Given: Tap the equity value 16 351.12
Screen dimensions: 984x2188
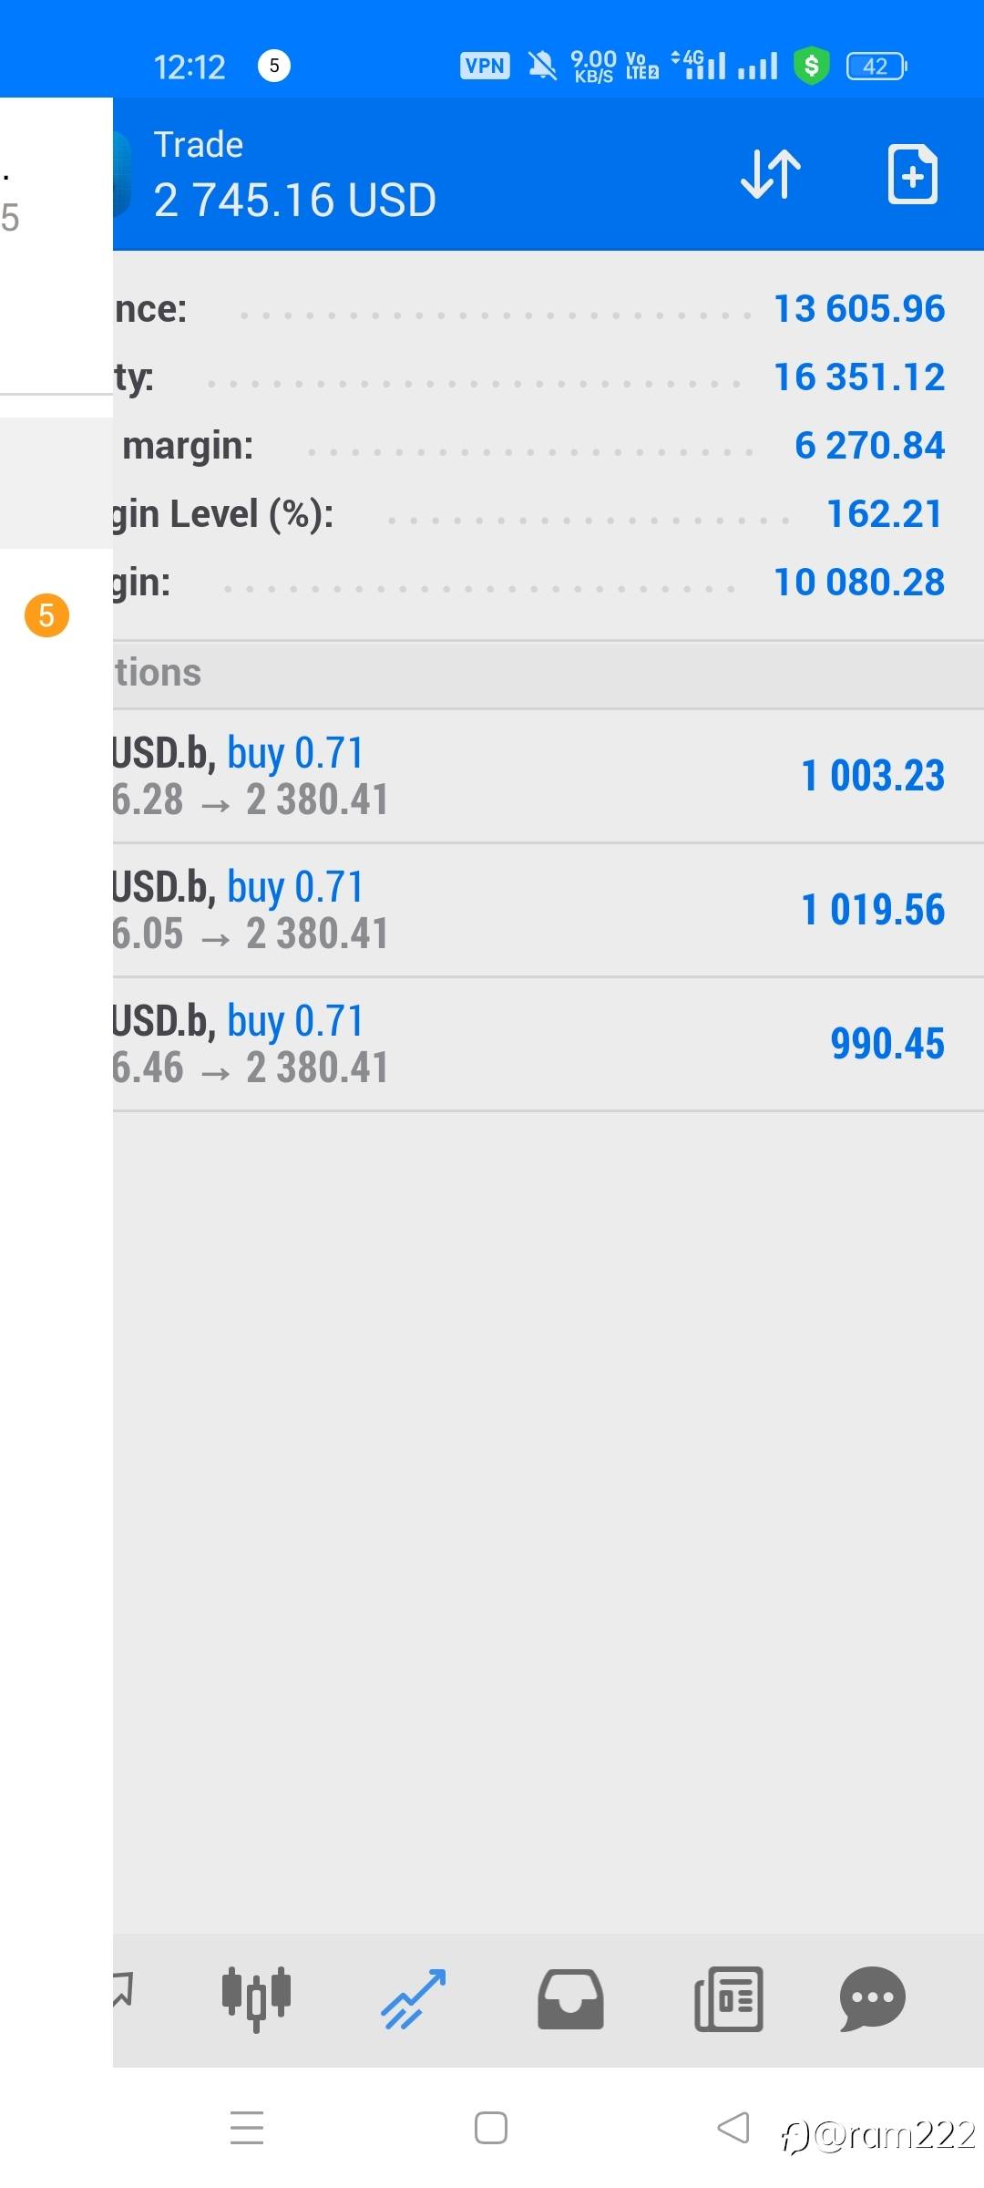Looking at the screenshot, I should 858,377.
